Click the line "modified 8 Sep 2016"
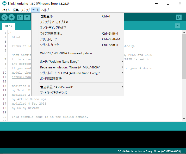Screen dimensions: 186x154 pyautogui.click(x=29, y=104)
